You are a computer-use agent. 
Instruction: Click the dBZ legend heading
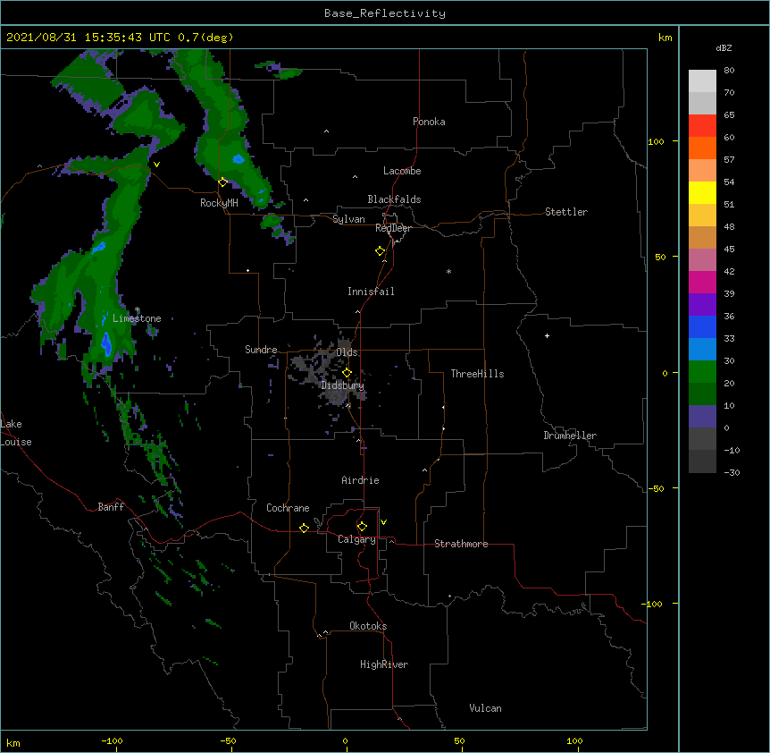click(x=724, y=47)
